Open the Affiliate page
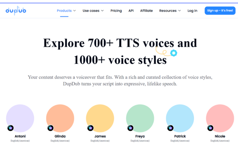Image resolution: width=238 pixels, height=146 pixels. point(146,11)
